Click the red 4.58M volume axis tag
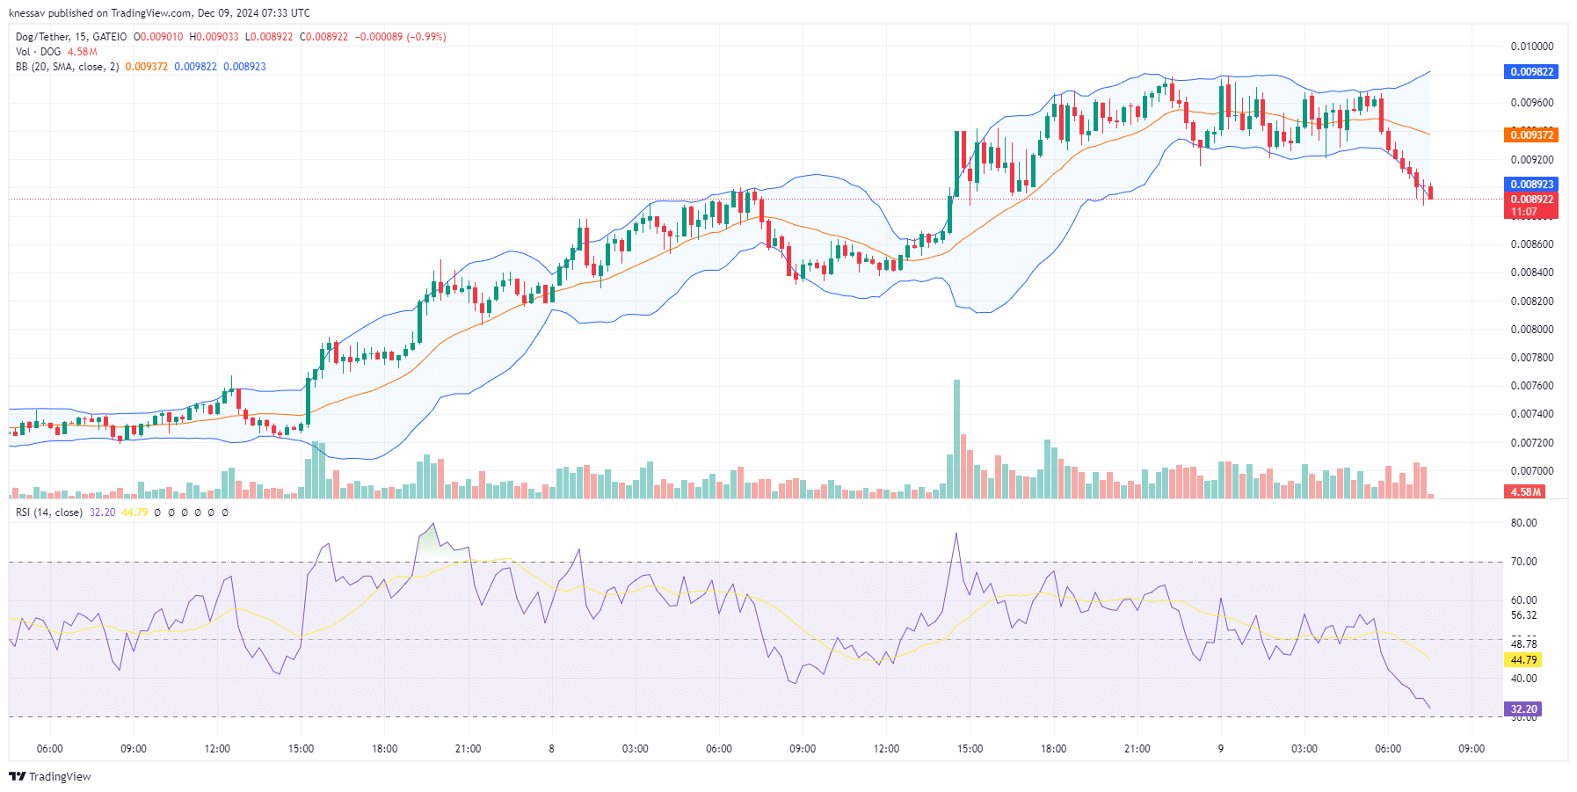Screen dimensions: 1577x792 1525,492
